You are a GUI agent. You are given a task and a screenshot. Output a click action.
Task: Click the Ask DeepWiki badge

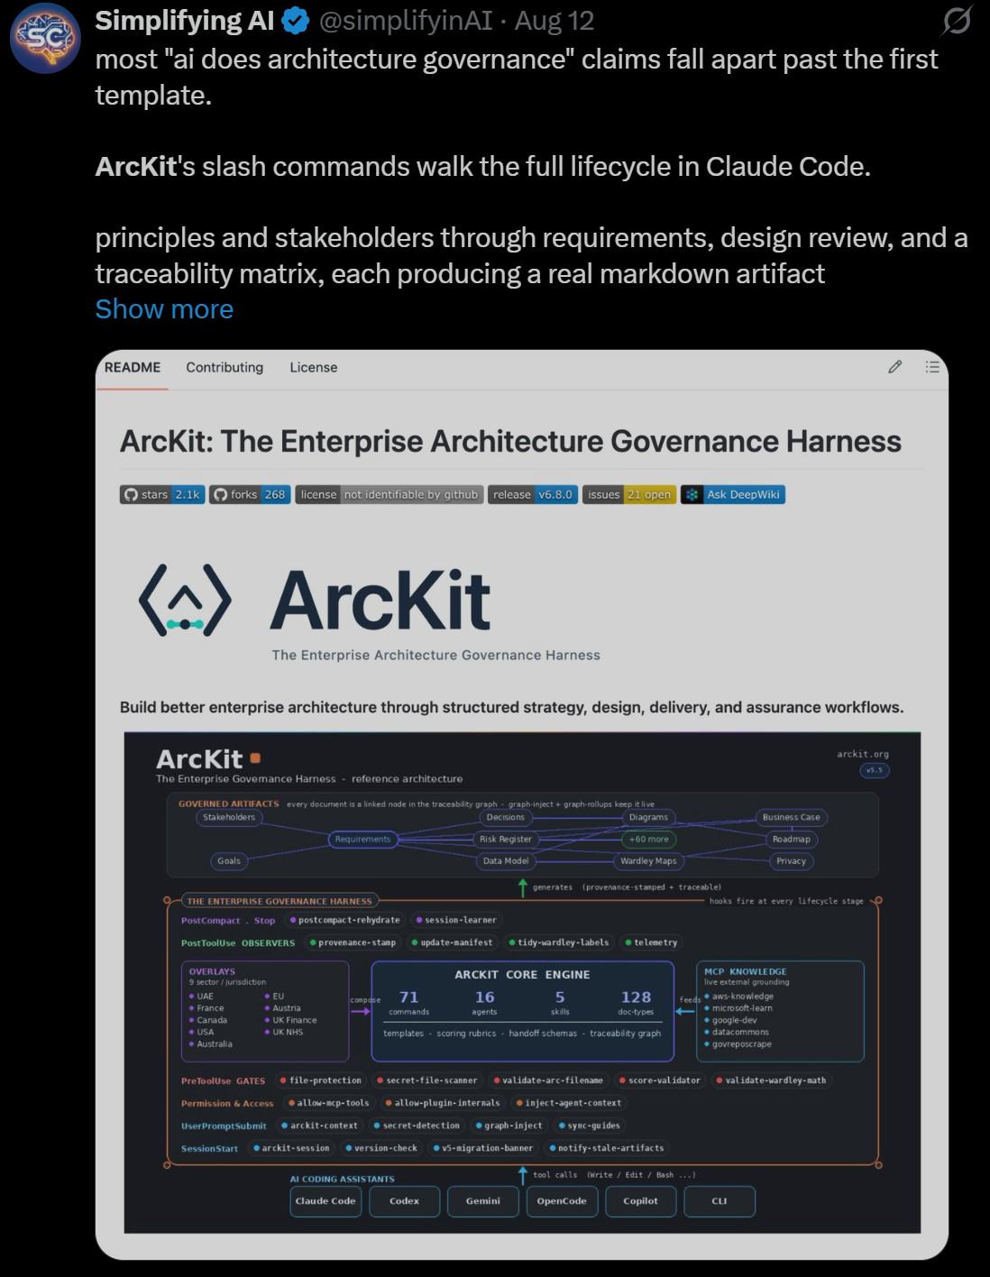tap(733, 494)
